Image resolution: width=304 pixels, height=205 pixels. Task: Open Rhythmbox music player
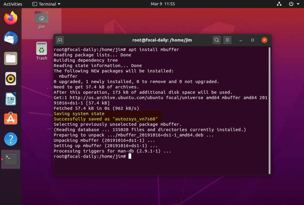pyautogui.click(x=10, y=79)
